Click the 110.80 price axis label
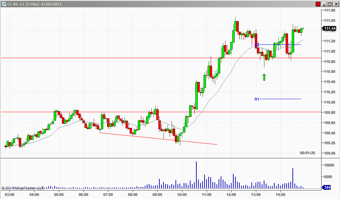This screenshot has width=340, height=199. click(330, 62)
